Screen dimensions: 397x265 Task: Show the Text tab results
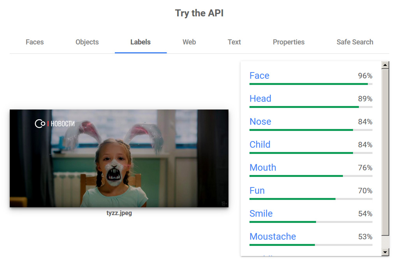pos(234,42)
